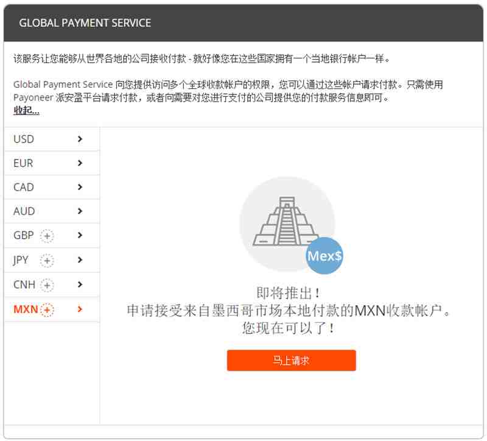Select the USD currency tab
This screenshot has width=487, height=441.
click(52, 139)
